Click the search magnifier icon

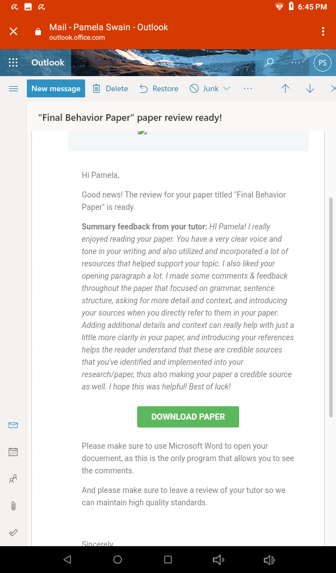[x=269, y=63]
